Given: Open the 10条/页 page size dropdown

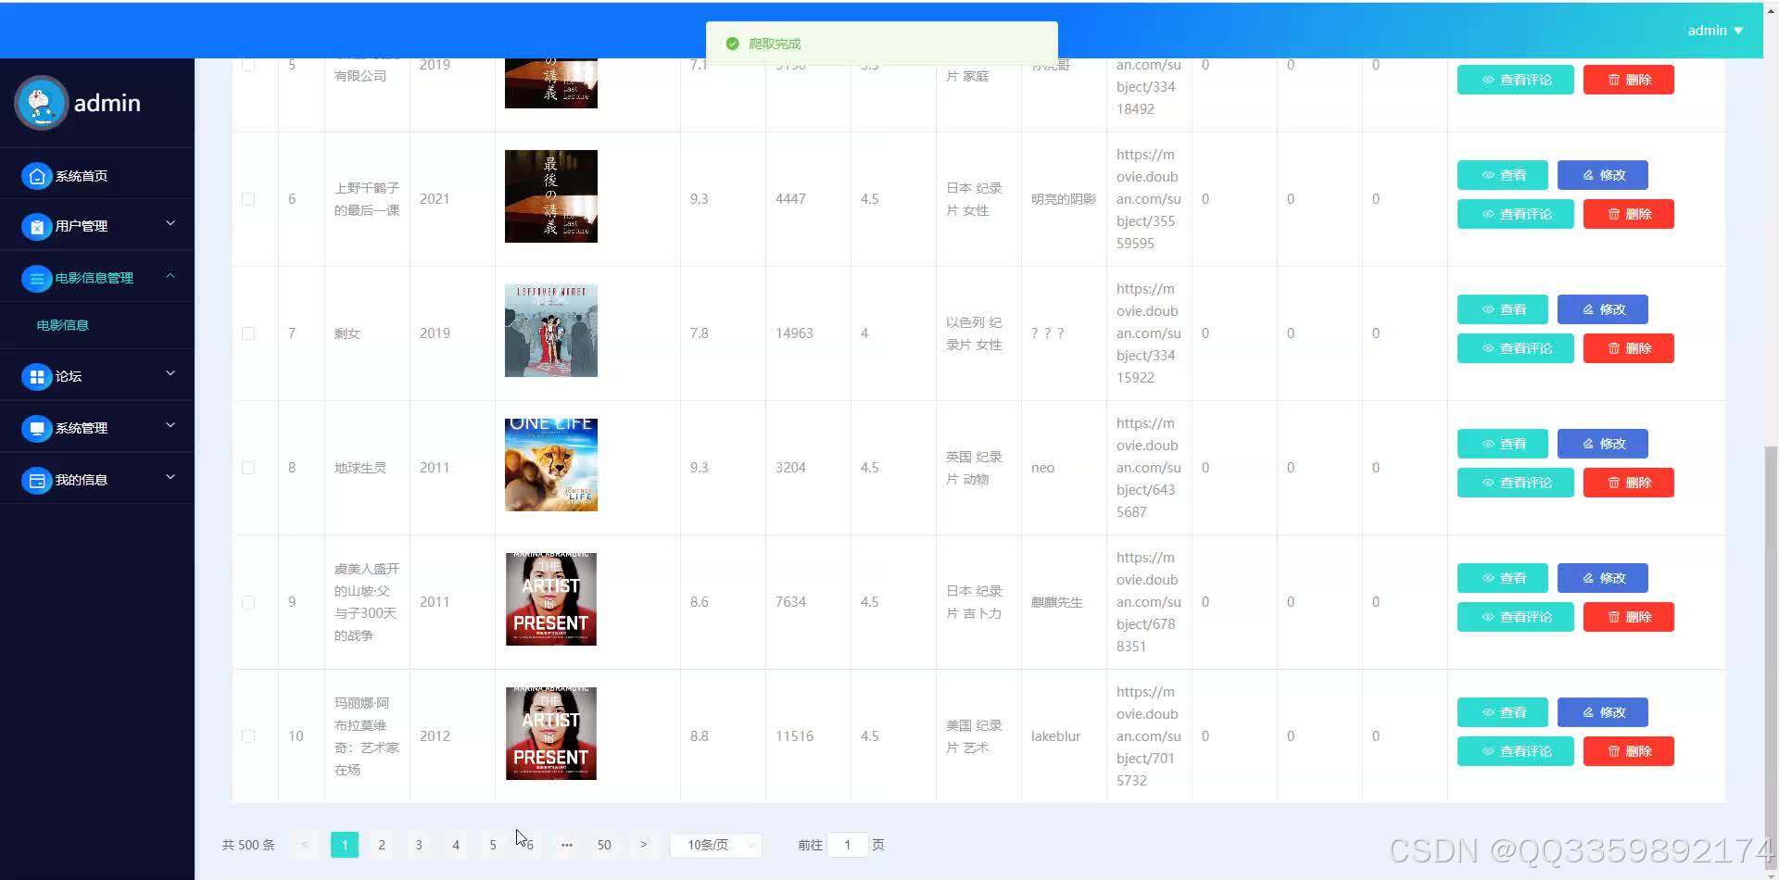Looking at the screenshot, I should 716,845.
